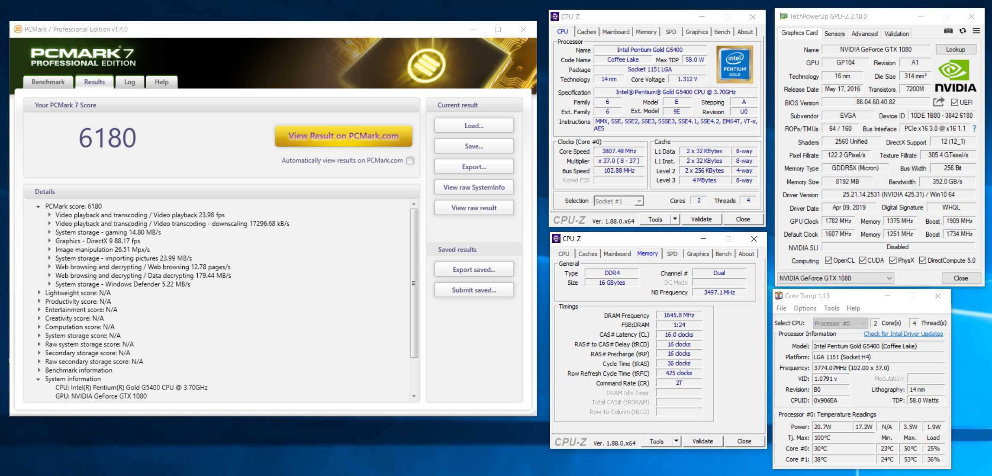Viewport: 992px width, 476px height.
Task: Click BIOS share/export icon in GPU-Z
Action: (938, 102)
